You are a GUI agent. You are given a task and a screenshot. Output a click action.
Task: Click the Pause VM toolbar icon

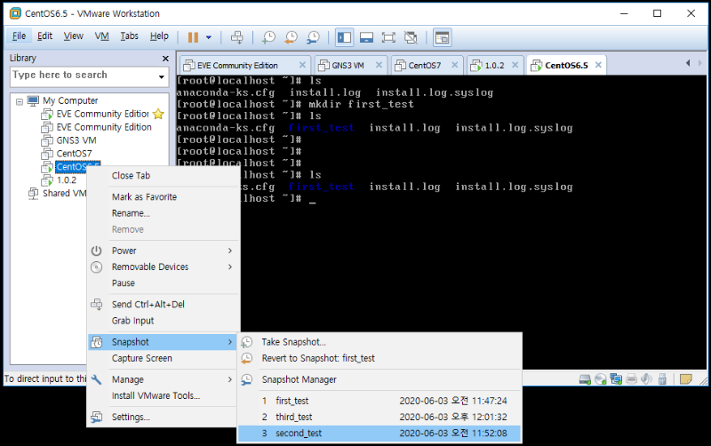(193, 37)
